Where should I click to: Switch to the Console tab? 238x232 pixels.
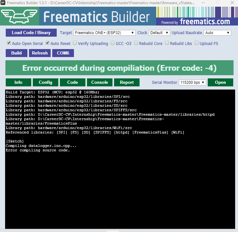tap(100, 82)
